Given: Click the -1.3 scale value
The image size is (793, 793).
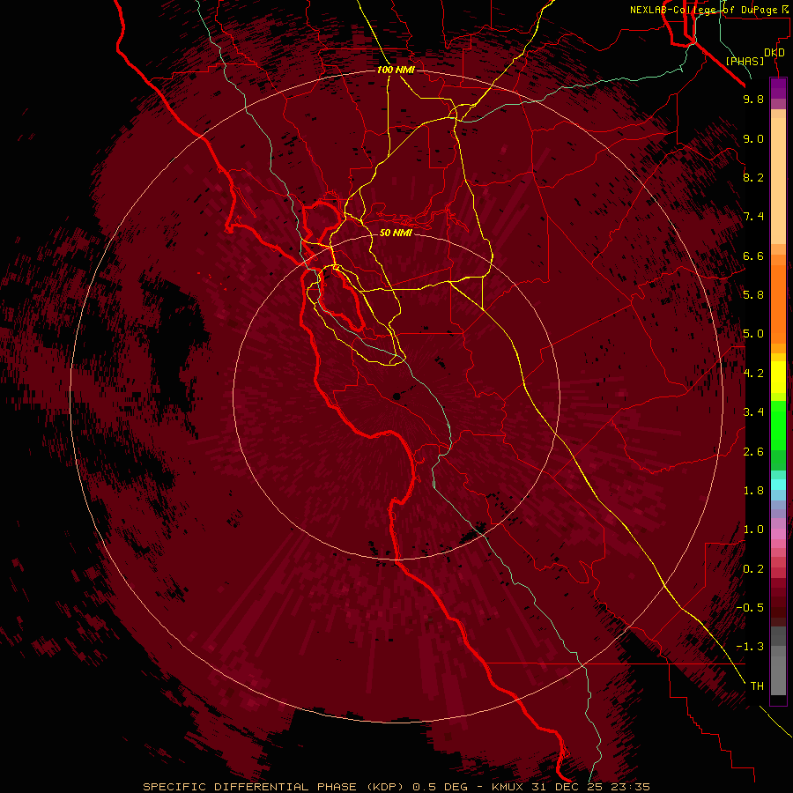Looking at the screenshot, I should 750,647.
